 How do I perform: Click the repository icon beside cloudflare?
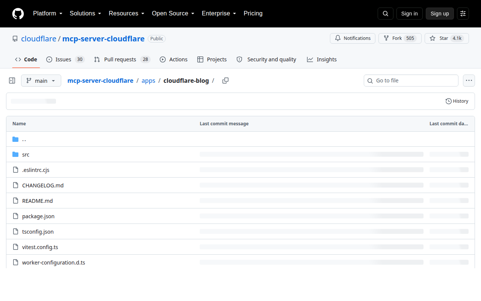point(15,39)
